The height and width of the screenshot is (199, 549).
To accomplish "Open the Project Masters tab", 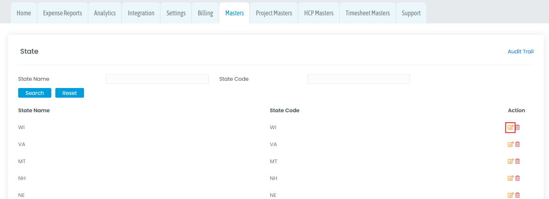I will point(274,13).
